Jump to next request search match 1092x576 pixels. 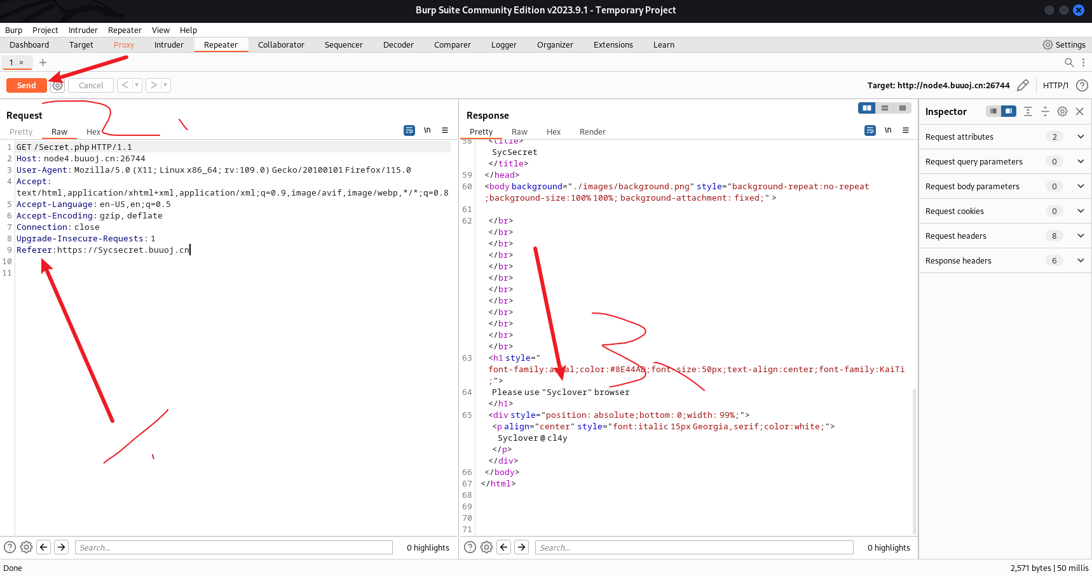(x=62, y=547)
